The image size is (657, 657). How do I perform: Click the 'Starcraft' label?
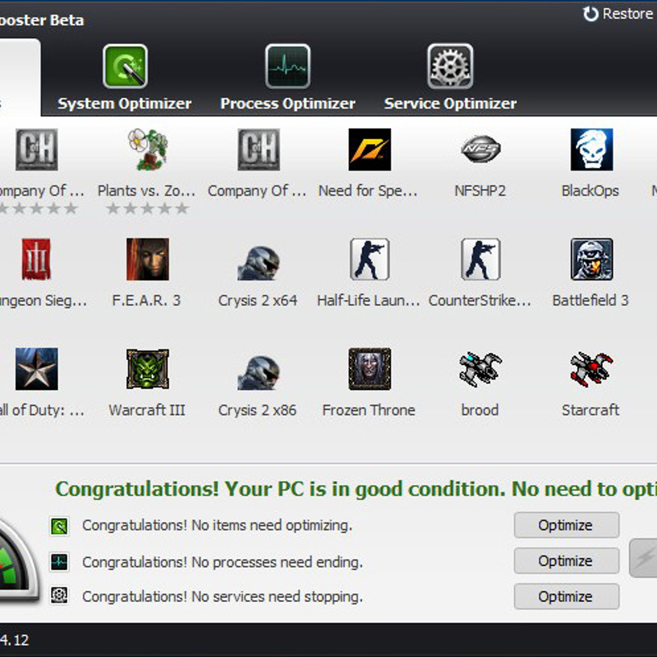click(x=590, y=410)
